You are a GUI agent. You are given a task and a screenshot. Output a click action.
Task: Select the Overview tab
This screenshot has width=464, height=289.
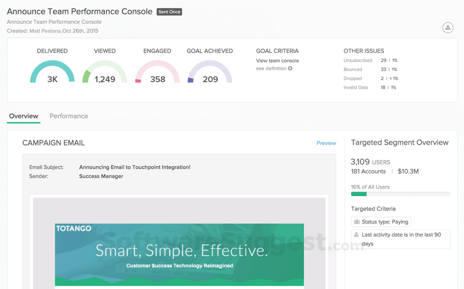[23, 116]
